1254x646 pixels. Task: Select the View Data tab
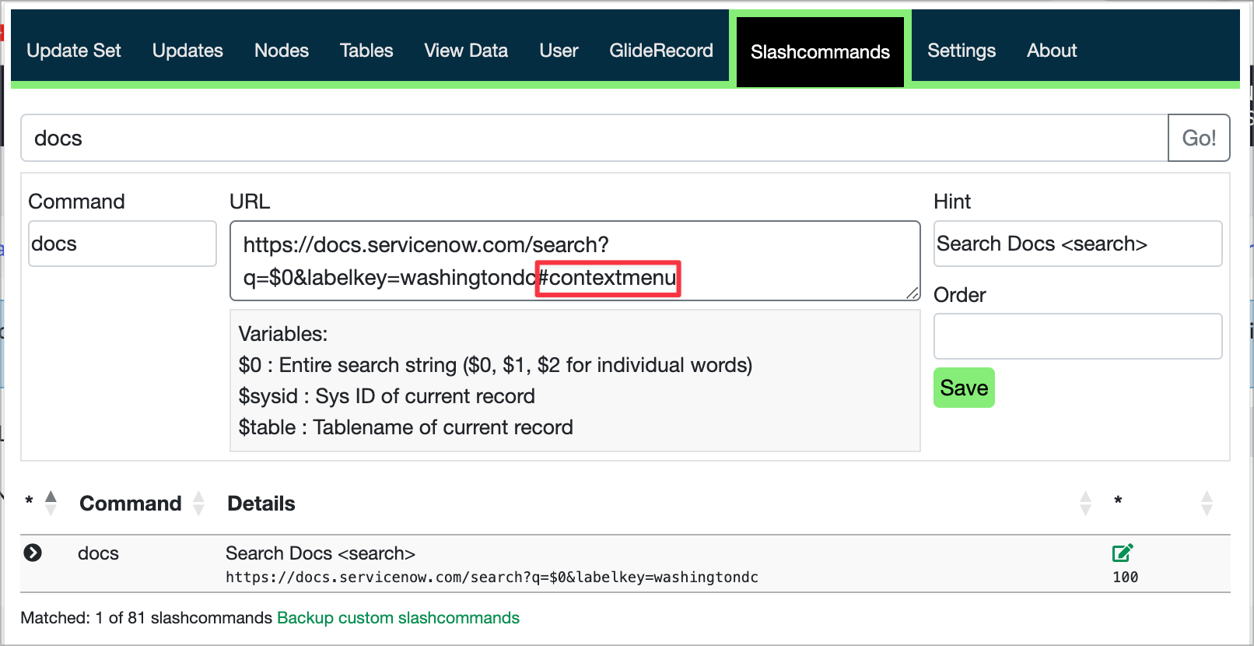(466, 51)
